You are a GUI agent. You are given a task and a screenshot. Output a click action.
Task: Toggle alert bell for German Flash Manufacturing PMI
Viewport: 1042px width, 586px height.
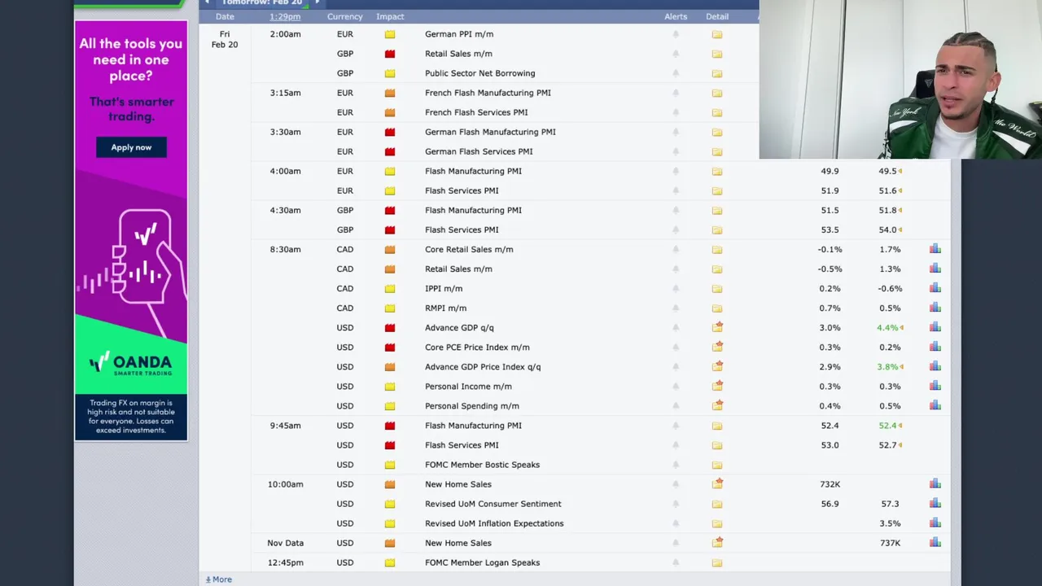pyautogui.click(x=675, y=132)
